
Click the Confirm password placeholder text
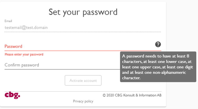[x=22, y=65]
